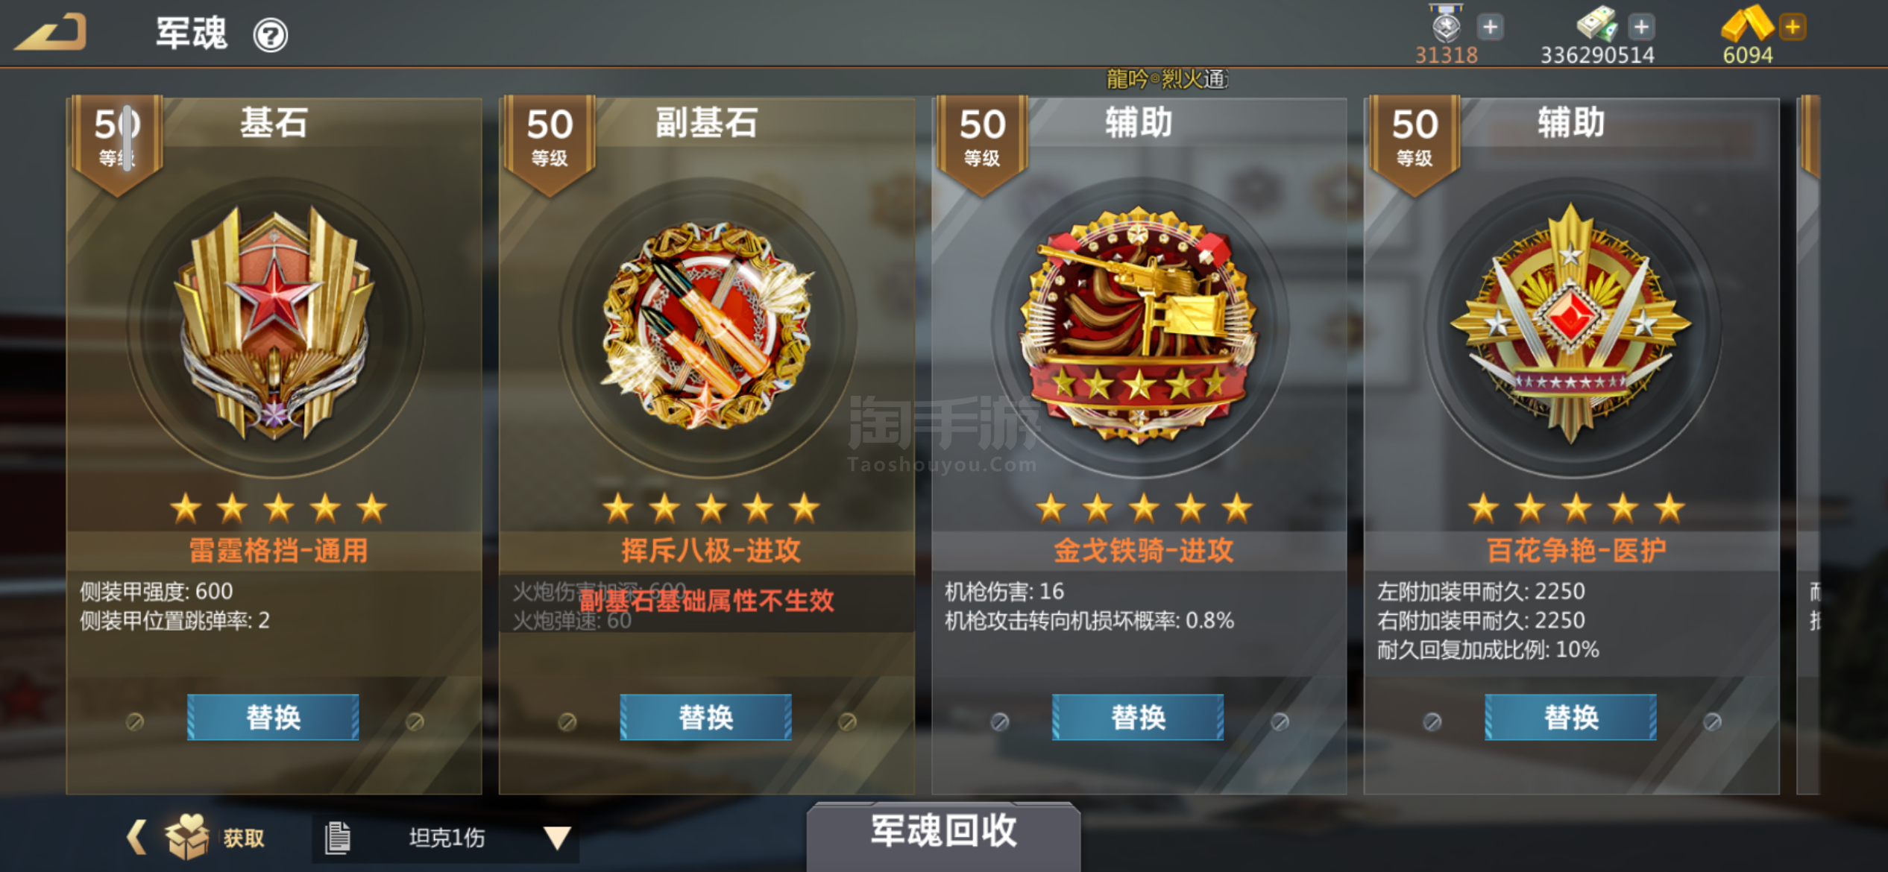Viewport: 1888px width, 872px height.
Task: Open the 军魂 help question mark
Action: tap(270, 35)
